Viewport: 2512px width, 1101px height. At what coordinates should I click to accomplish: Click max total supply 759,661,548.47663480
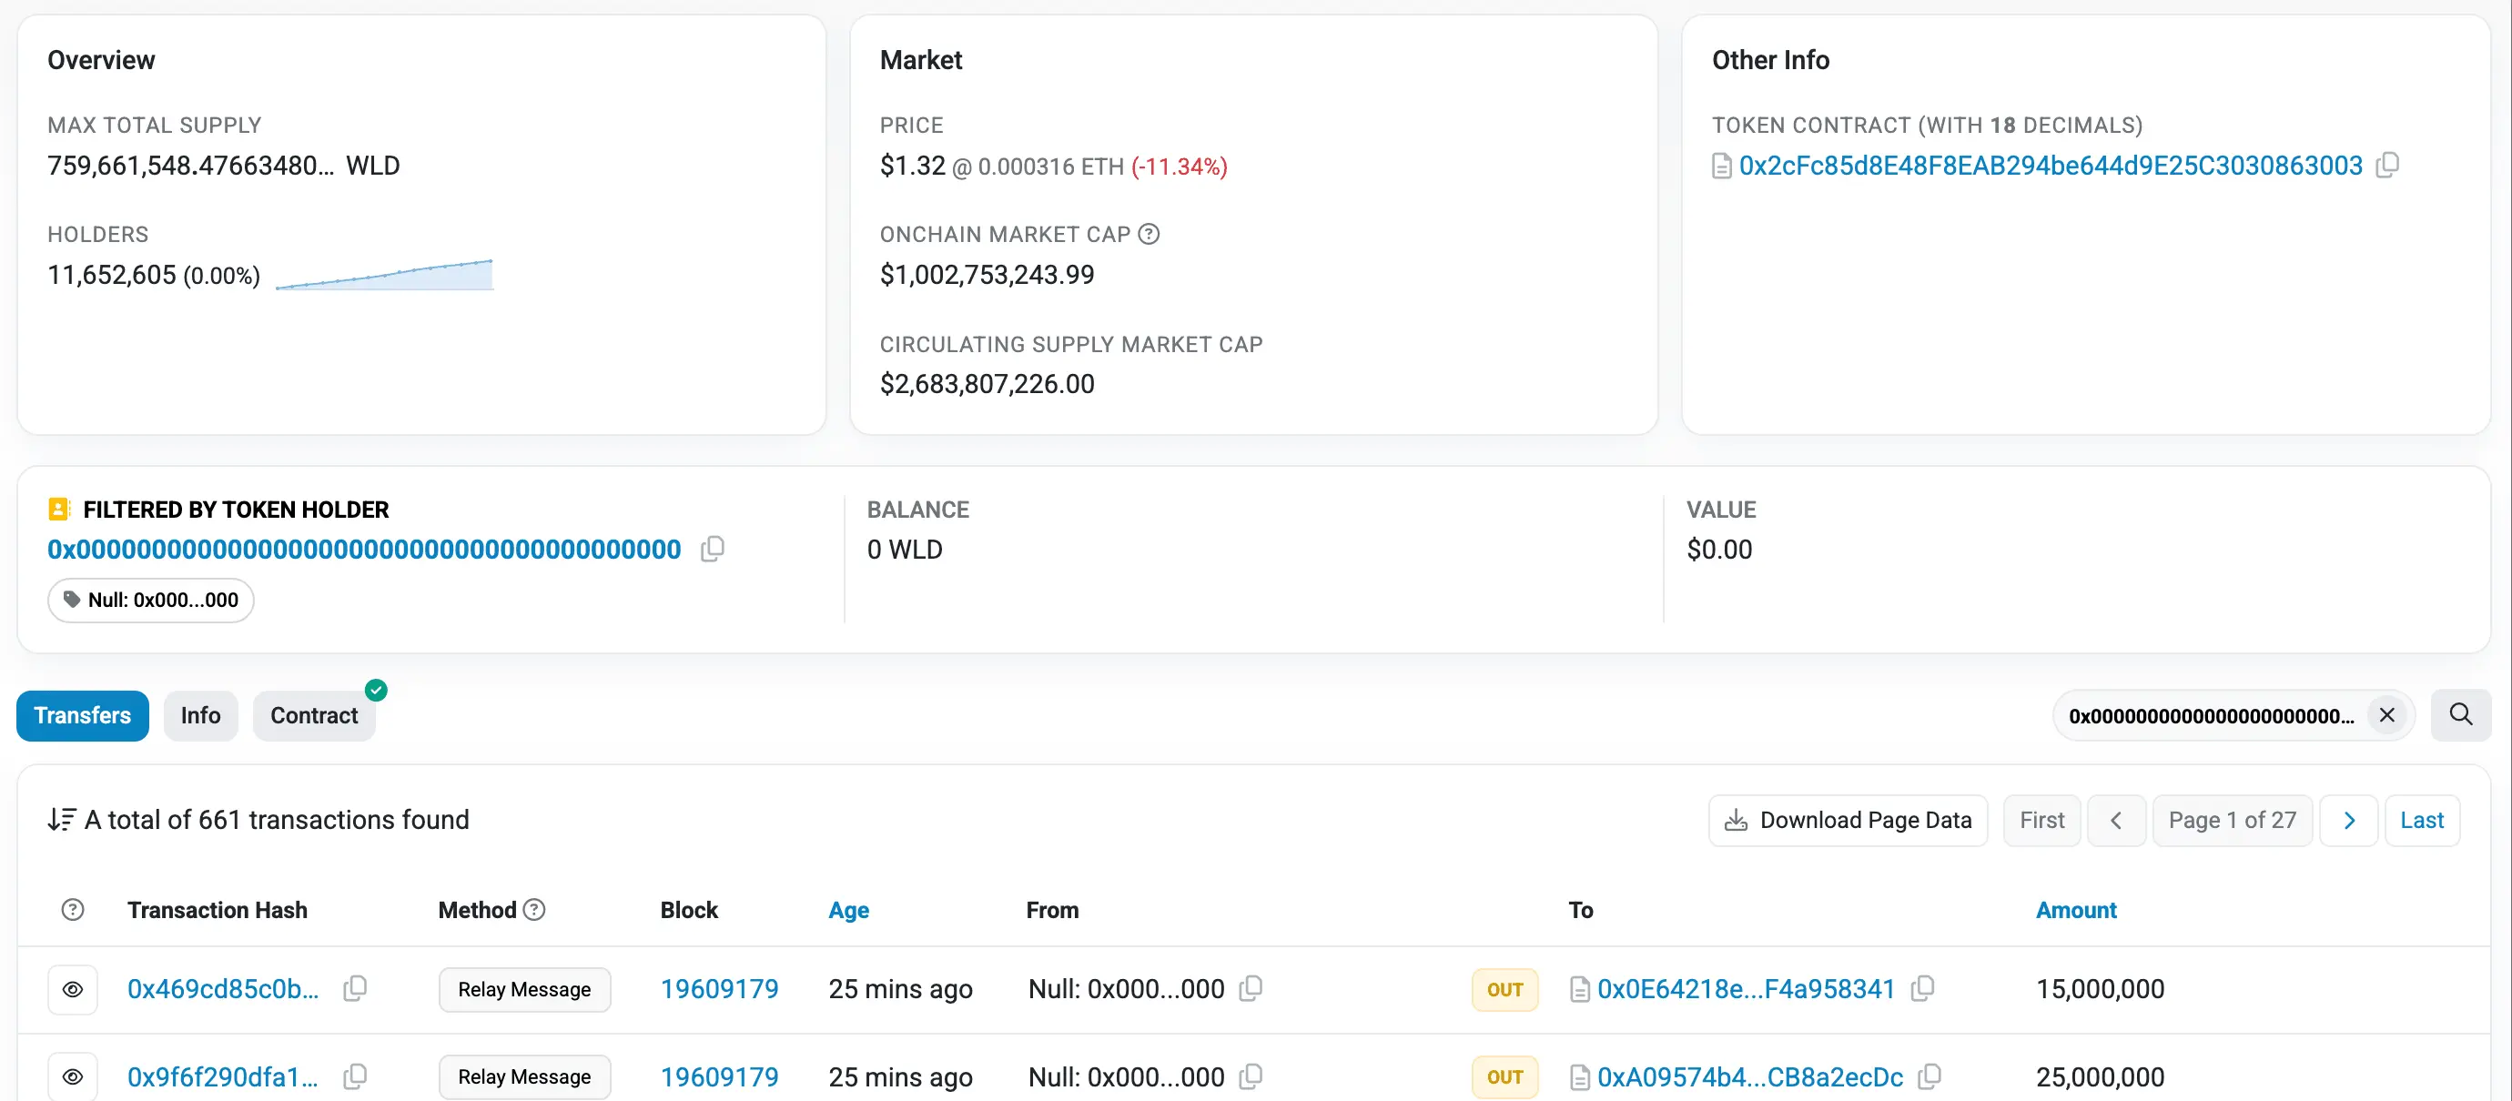(x=191, y=166)
